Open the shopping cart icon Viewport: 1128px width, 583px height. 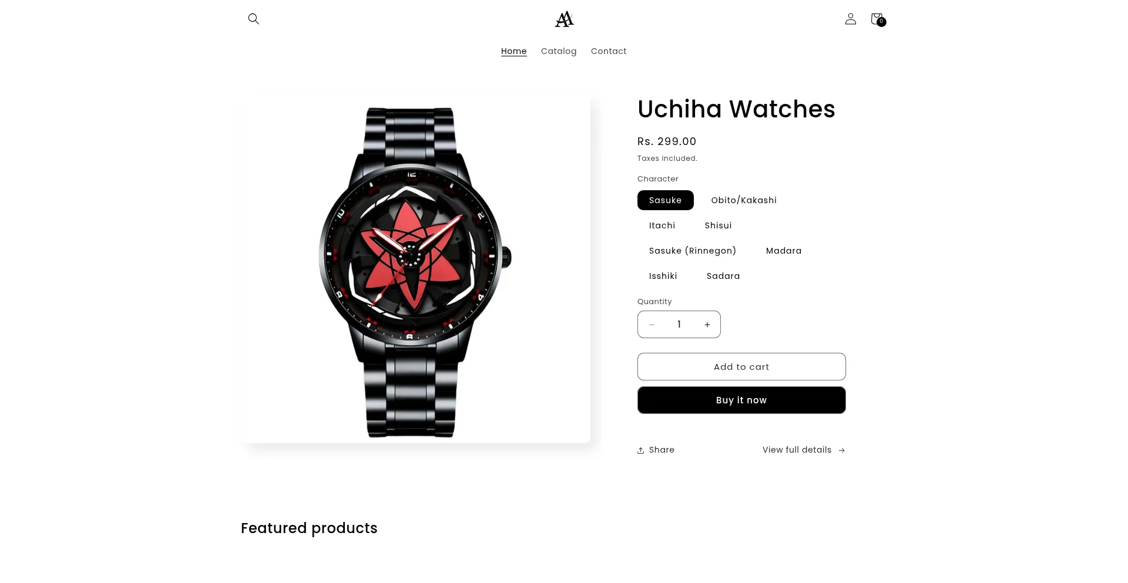878,19
